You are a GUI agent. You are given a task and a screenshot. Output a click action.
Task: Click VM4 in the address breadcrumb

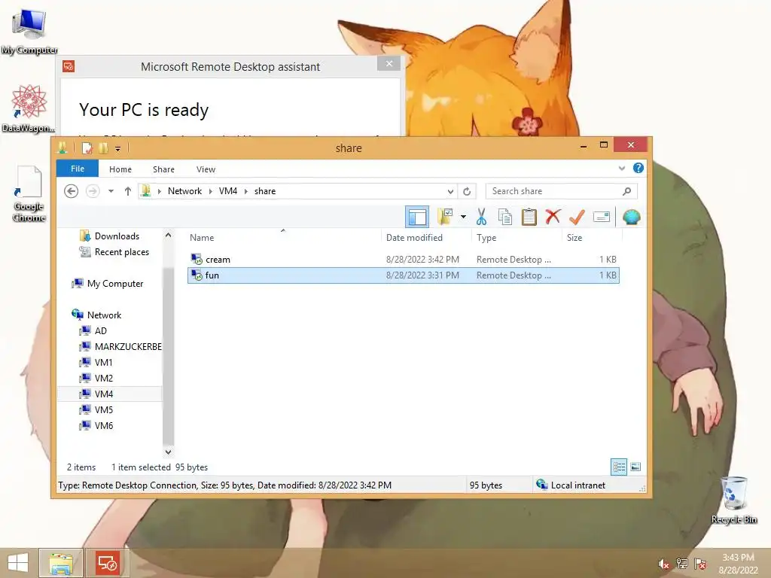[x=227, y=191]
